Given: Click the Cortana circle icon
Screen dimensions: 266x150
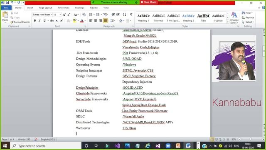Looking at the screenshot, I should click(86, 146).
